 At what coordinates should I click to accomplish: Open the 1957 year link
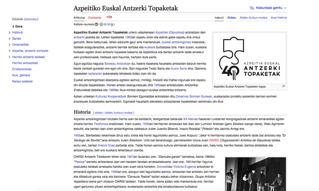click(x=130, y=157)
